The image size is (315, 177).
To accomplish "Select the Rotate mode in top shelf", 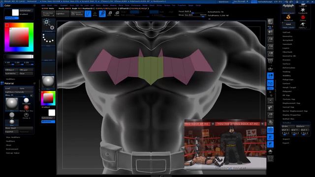I will click(x=117, y=14).
